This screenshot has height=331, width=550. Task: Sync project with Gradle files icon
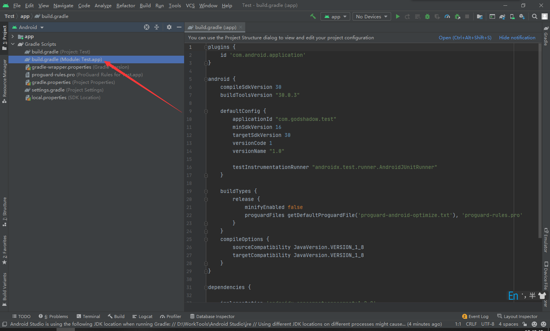coord(502,16)
